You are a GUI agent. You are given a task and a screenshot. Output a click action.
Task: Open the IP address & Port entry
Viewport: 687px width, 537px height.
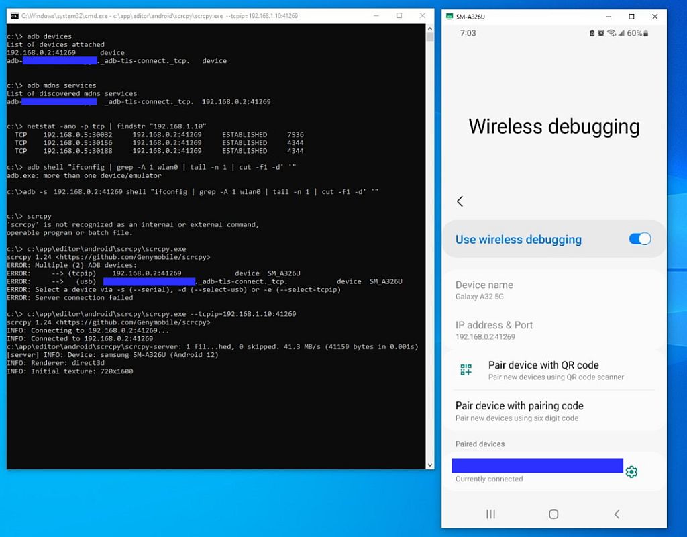click(553, 330)
